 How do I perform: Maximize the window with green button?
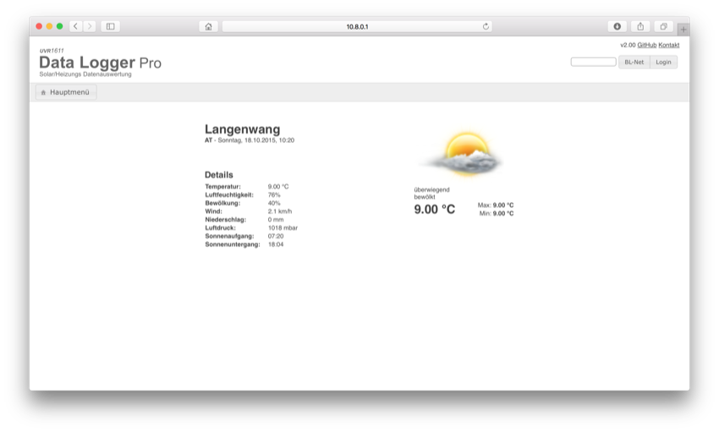pyautogui.click(x=59, y=26)
